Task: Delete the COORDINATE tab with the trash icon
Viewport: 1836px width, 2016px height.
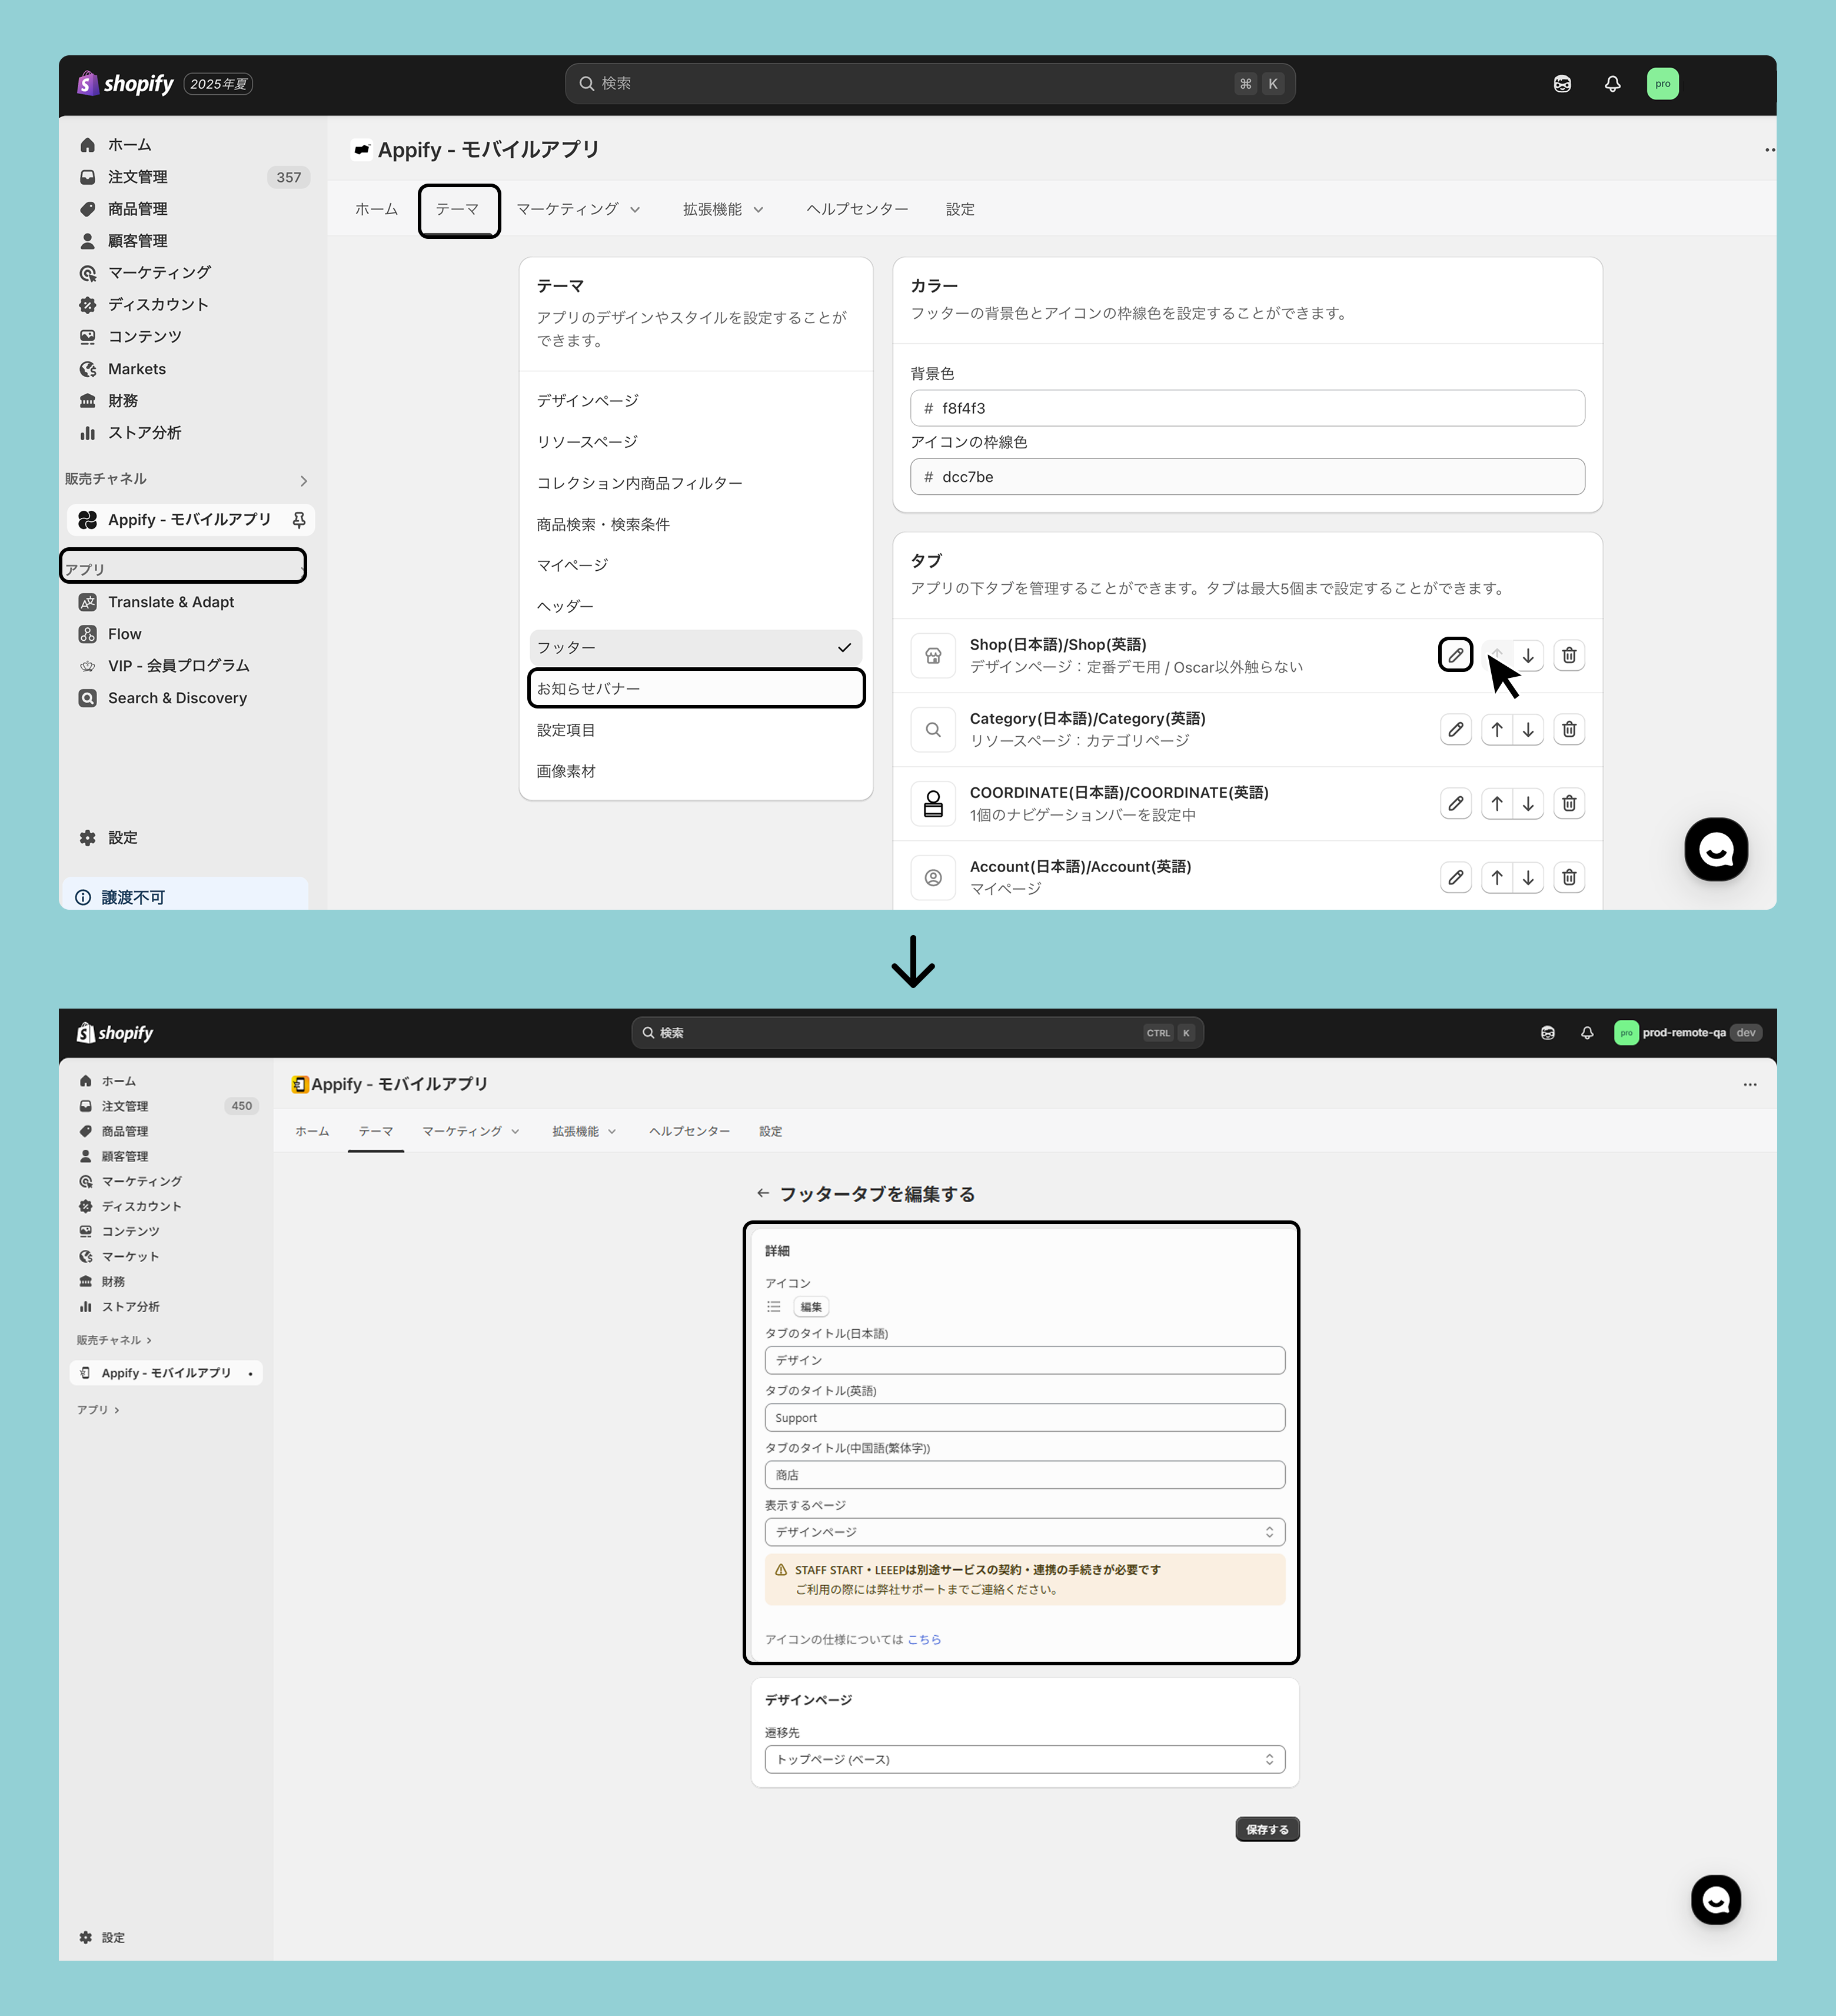Action: (1568, 803)
